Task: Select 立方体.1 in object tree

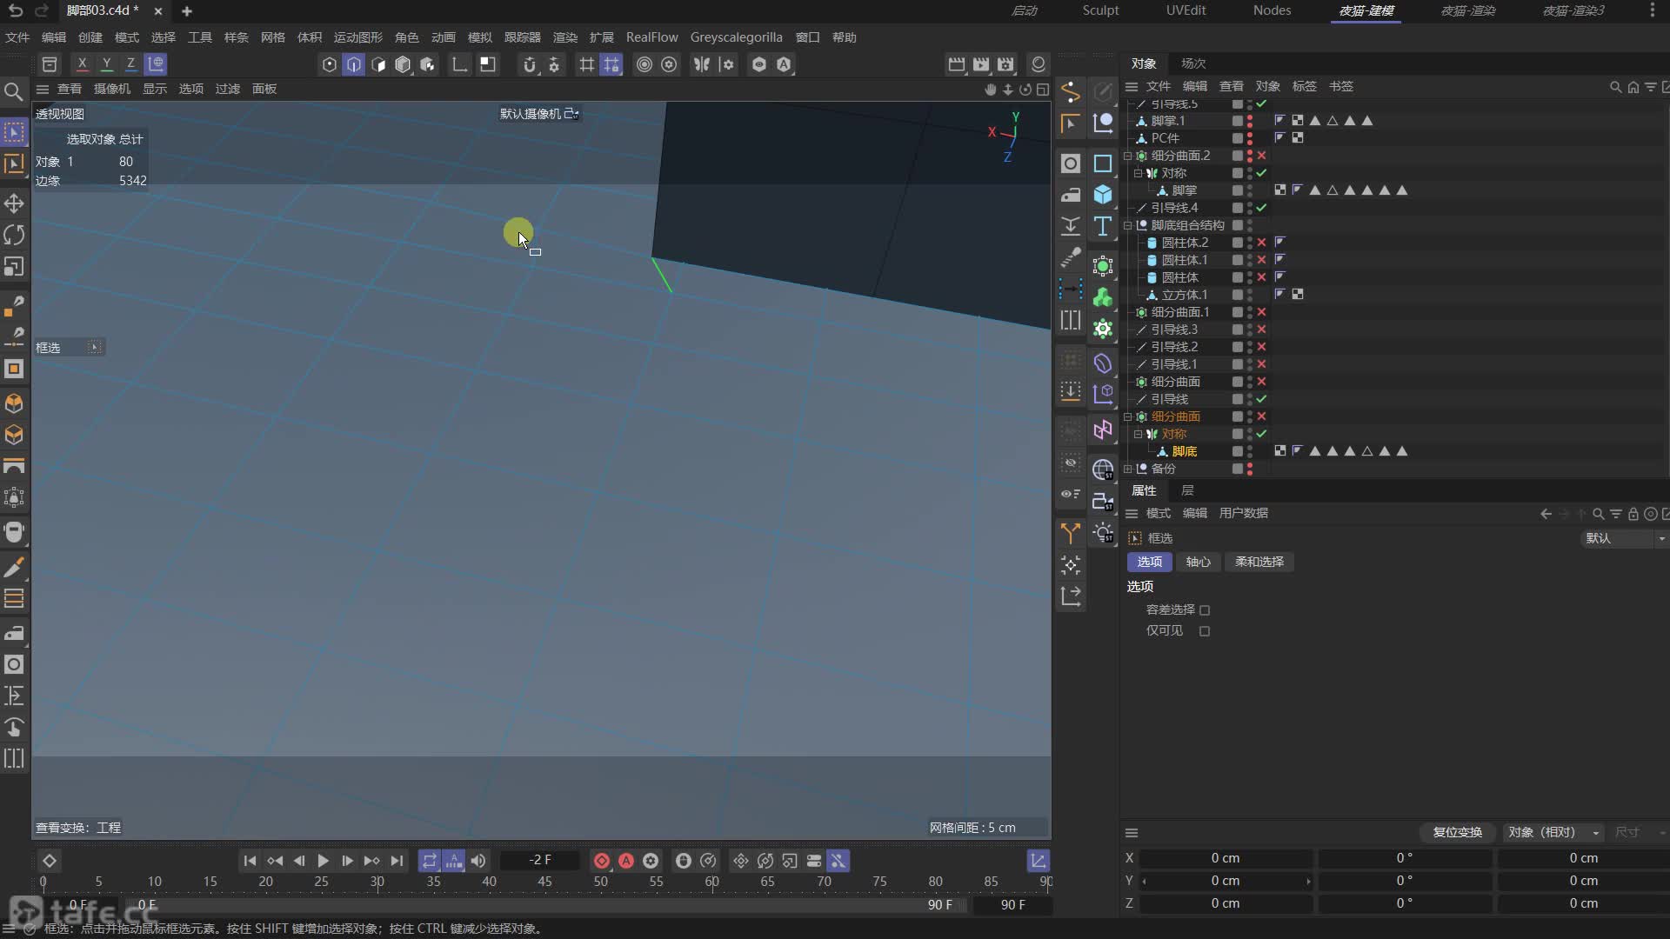Action: 1185,295
